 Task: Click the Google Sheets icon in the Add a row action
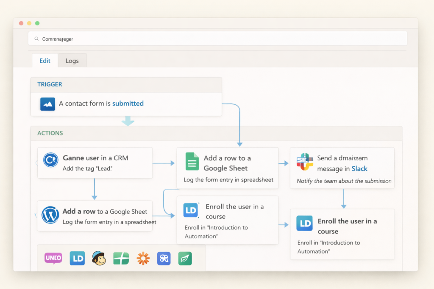(x=192, y=161)
